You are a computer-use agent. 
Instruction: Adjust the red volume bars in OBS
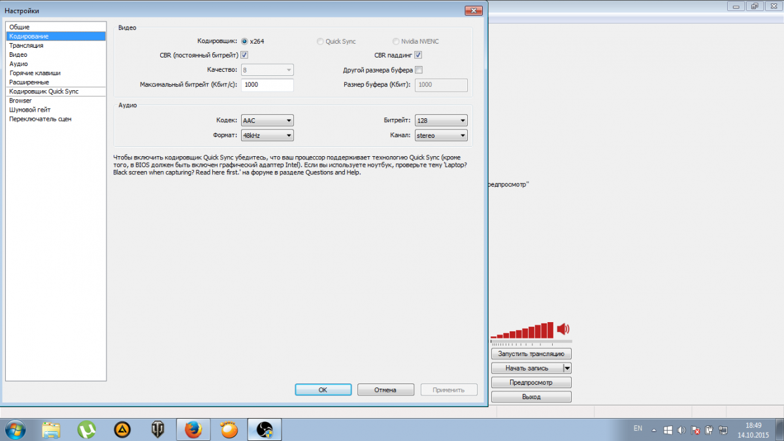point(522,329)
